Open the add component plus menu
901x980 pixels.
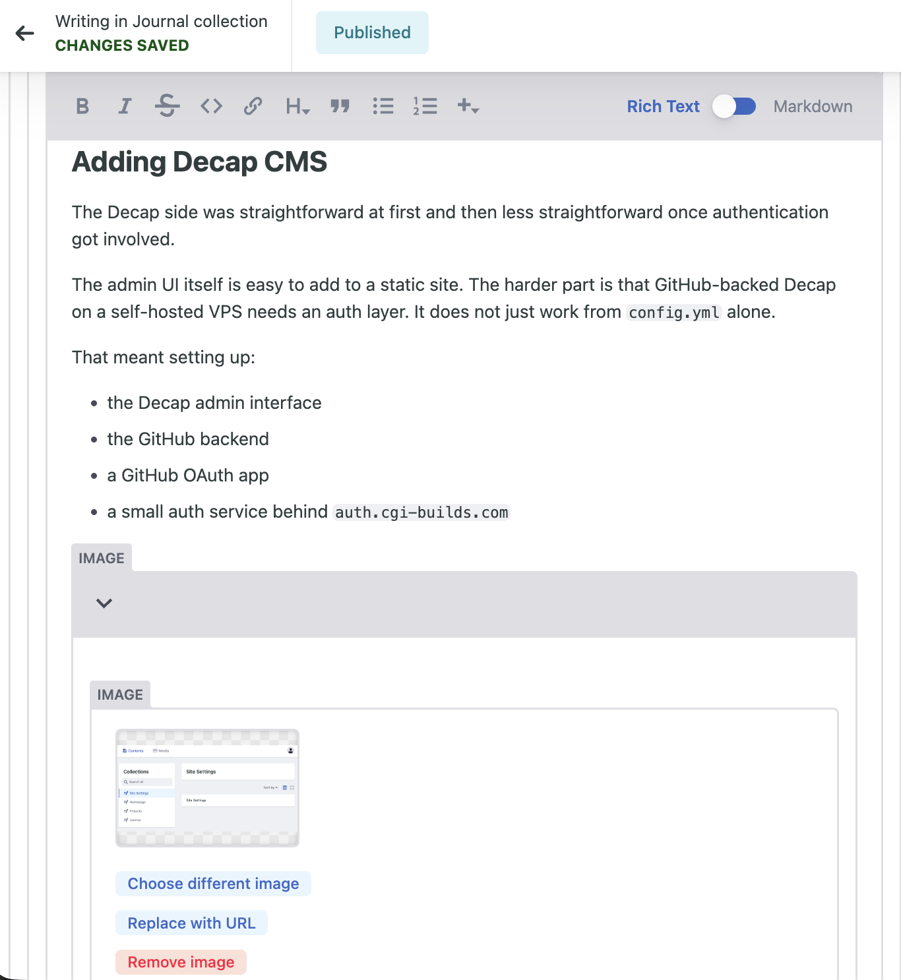pos(468,106)
